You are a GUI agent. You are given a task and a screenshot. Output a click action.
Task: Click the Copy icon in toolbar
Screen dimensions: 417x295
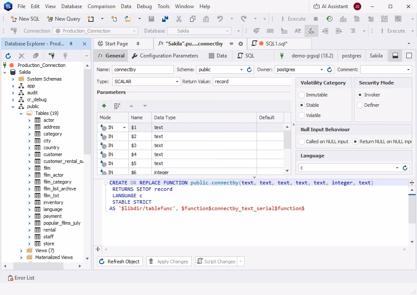click(x=192, y=19)
